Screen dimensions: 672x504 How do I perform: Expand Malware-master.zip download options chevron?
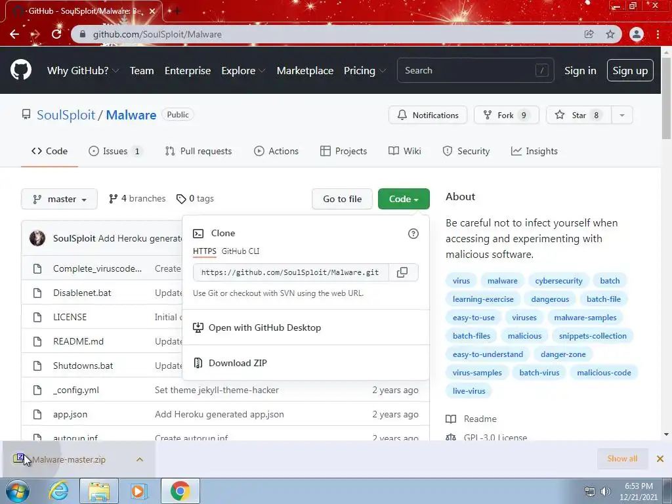(x=140, y=459)
